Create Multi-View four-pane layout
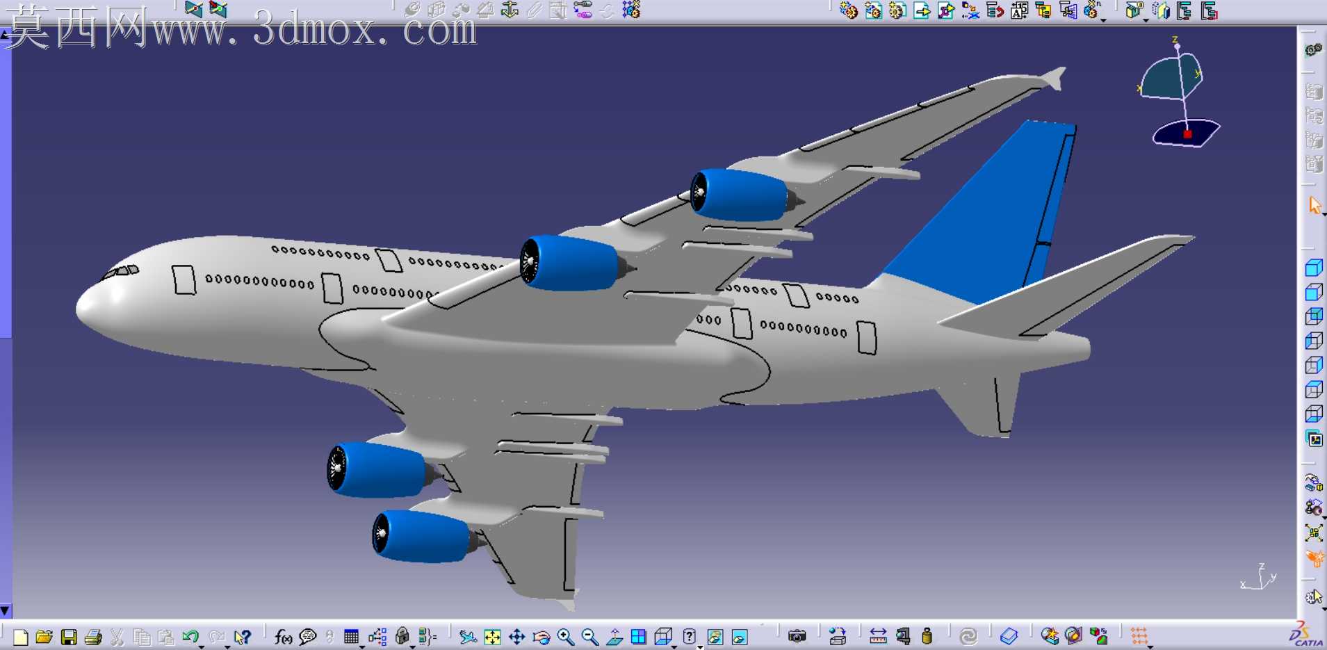This screenshot has height=650, width=1327. [638, 637]
